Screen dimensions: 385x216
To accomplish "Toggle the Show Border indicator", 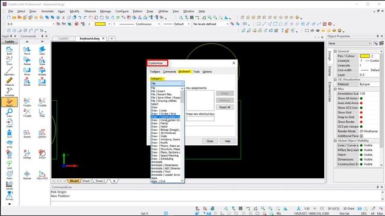I will pos(361,122).
